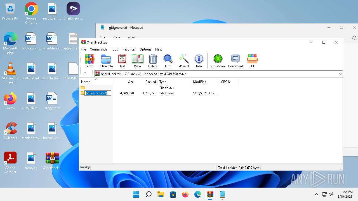Image resolution: width=358 pixels, height=201 pixels.
Task: Select ebayselect image file on desktop
Action: coord(31,101)
